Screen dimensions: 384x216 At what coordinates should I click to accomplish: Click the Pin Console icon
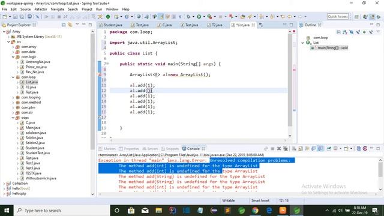(x=328, y=149)
